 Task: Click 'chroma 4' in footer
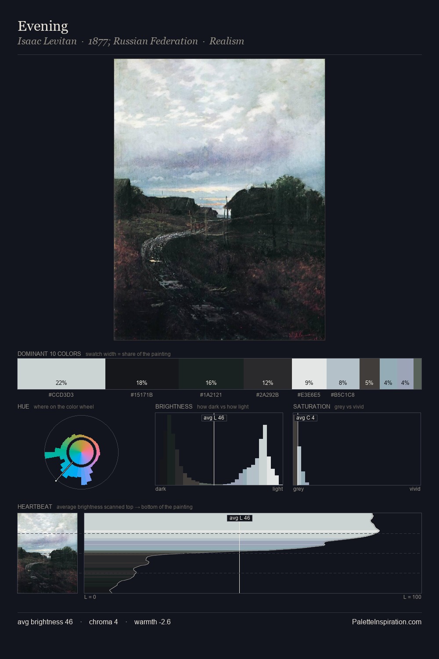(104, 622)
